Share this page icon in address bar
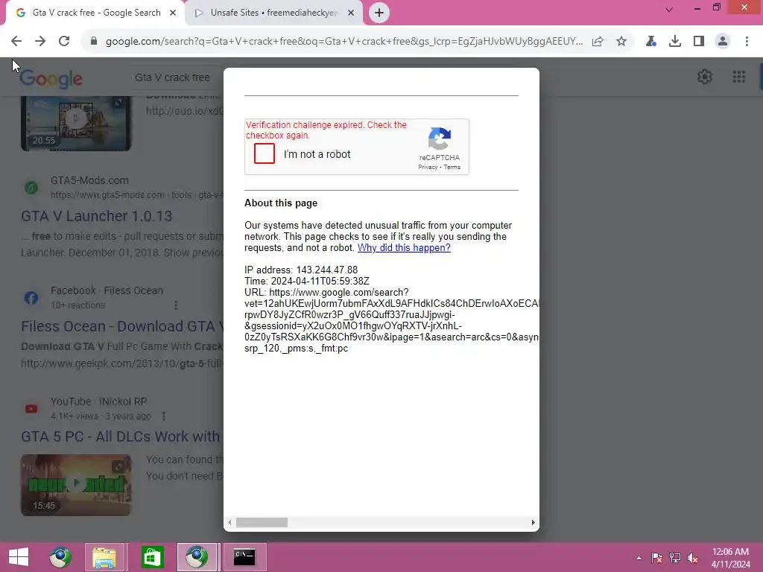This screenshot has width=763, height=572. coord(598,42)
